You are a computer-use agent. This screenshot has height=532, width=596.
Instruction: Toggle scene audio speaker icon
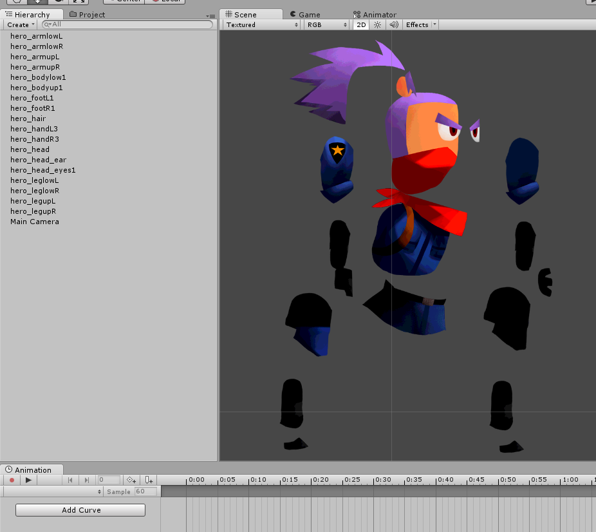tap(394, 24)
